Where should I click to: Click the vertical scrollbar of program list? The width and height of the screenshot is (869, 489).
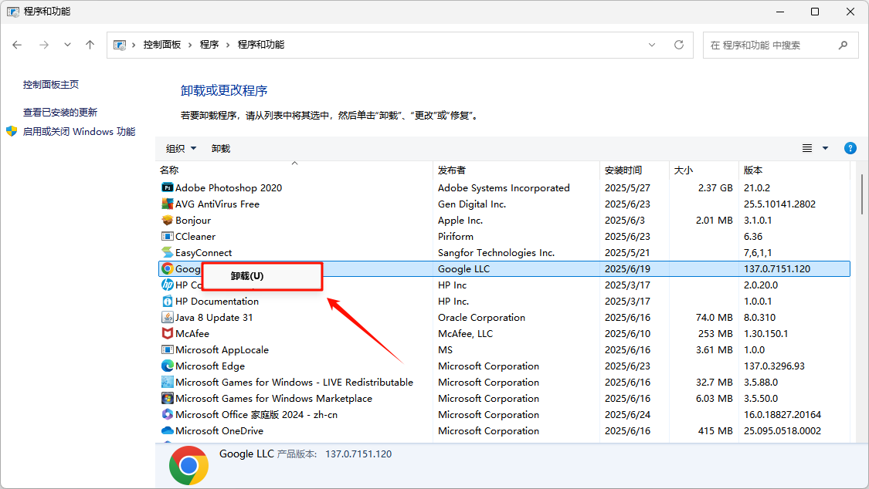click(862, 194)
